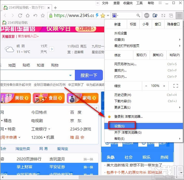Open the 家电 shopping banner

[83, 98]
